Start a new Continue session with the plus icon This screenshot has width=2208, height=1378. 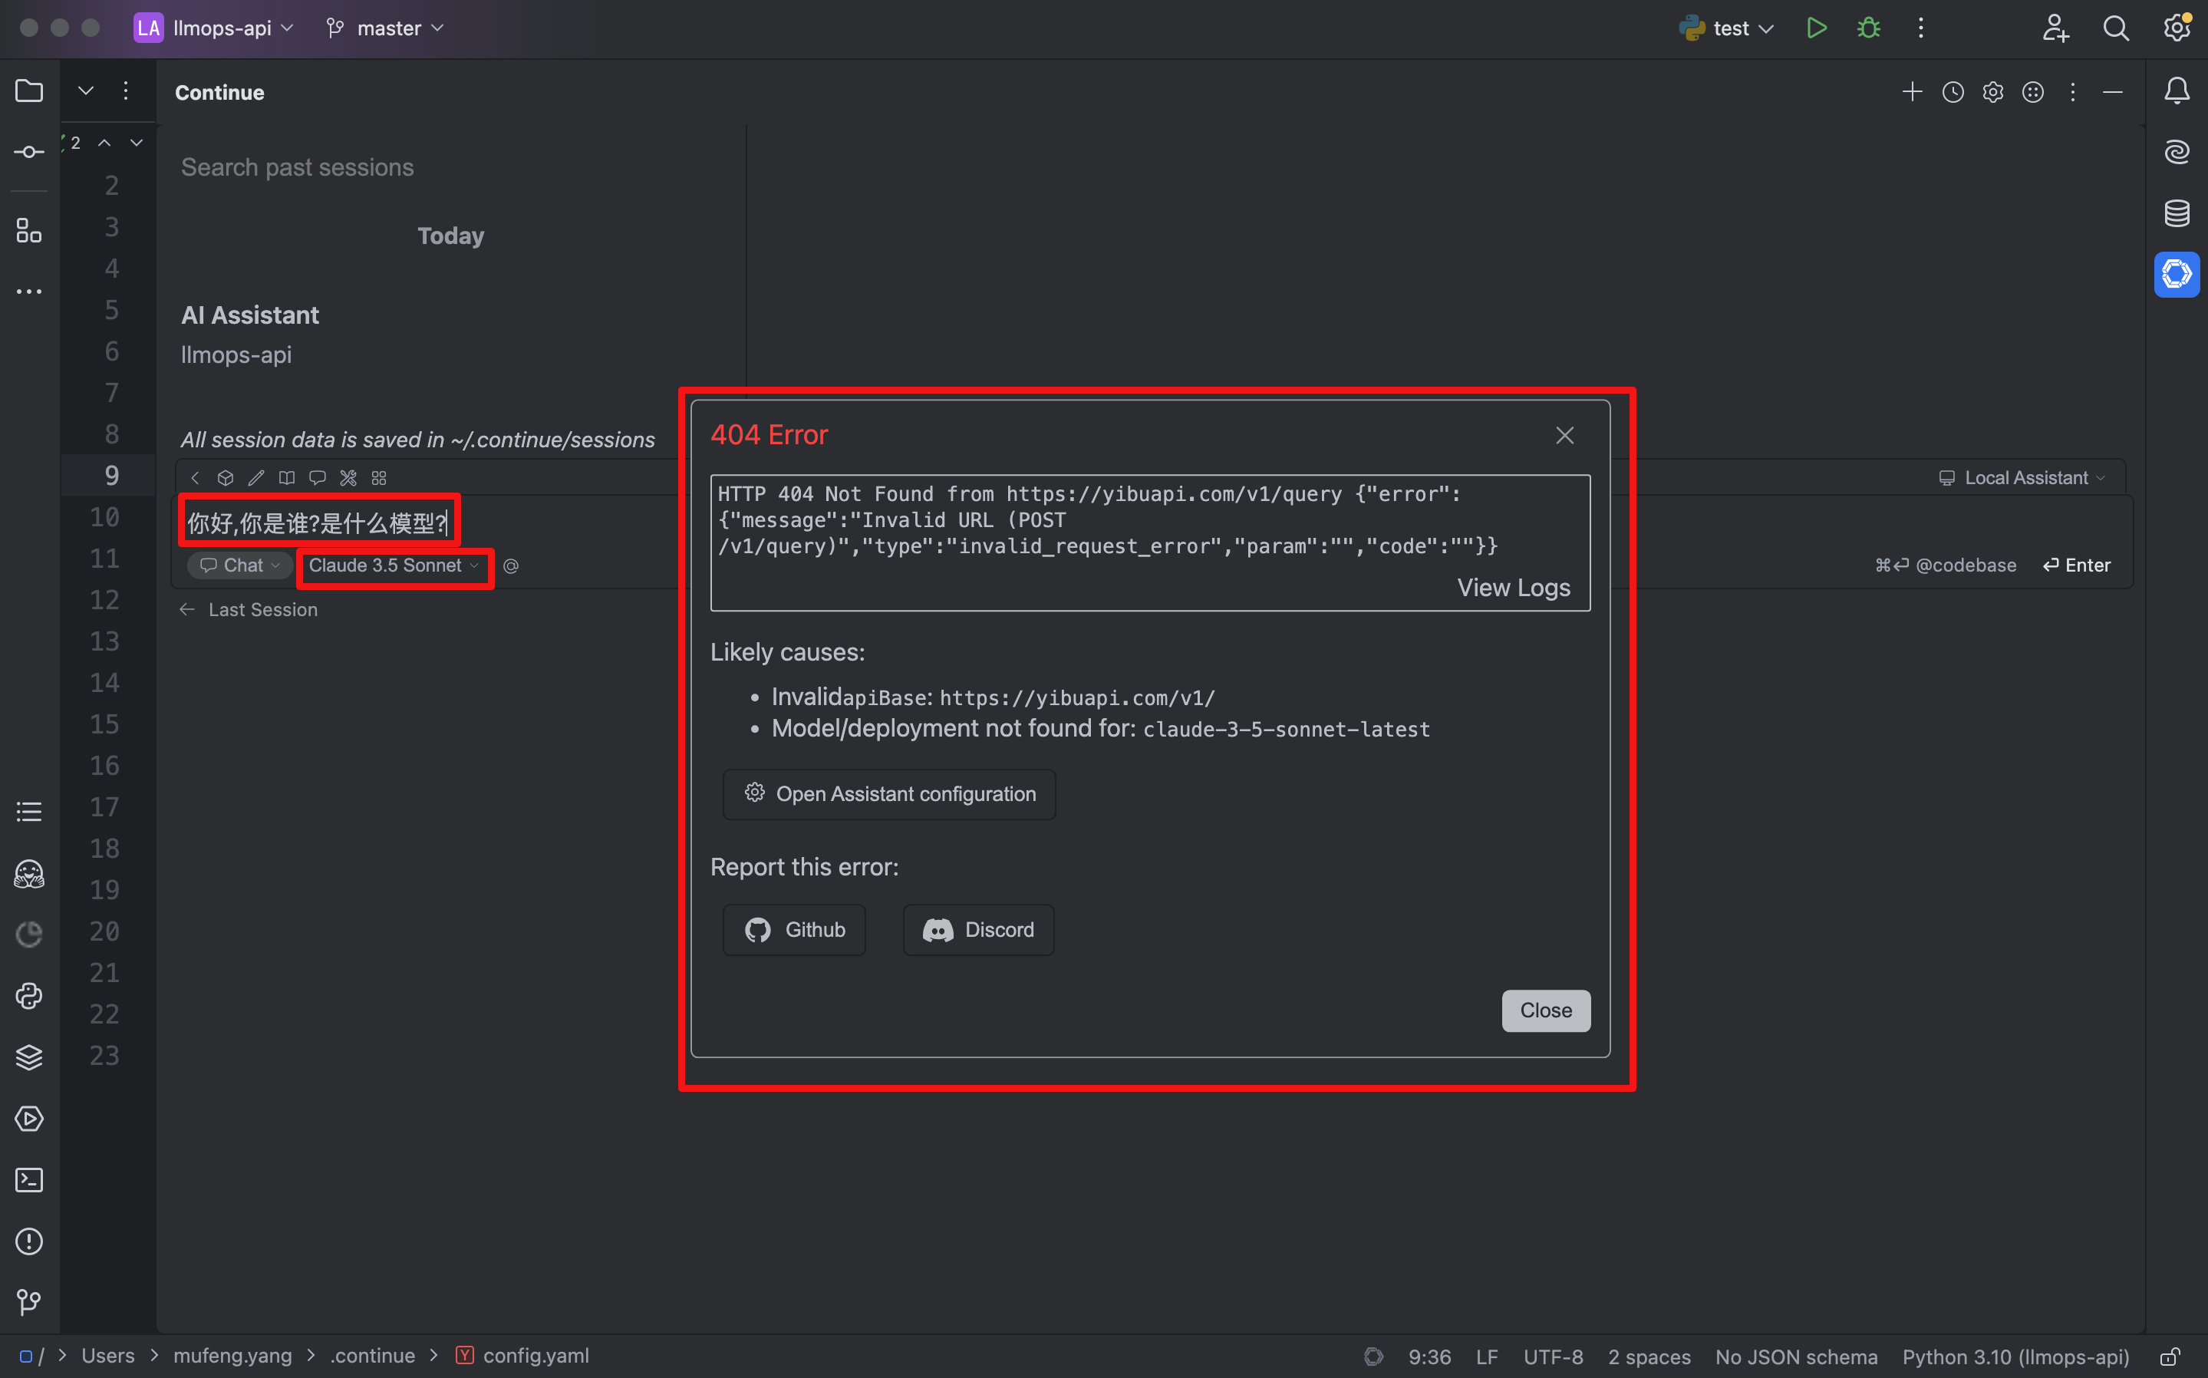1912,91
